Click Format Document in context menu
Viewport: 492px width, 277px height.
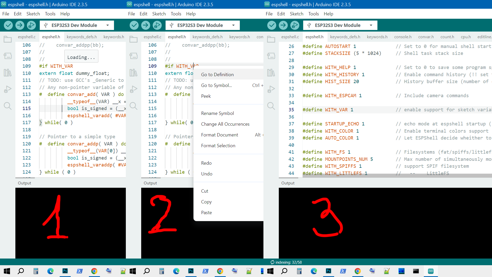pos(219,135)
